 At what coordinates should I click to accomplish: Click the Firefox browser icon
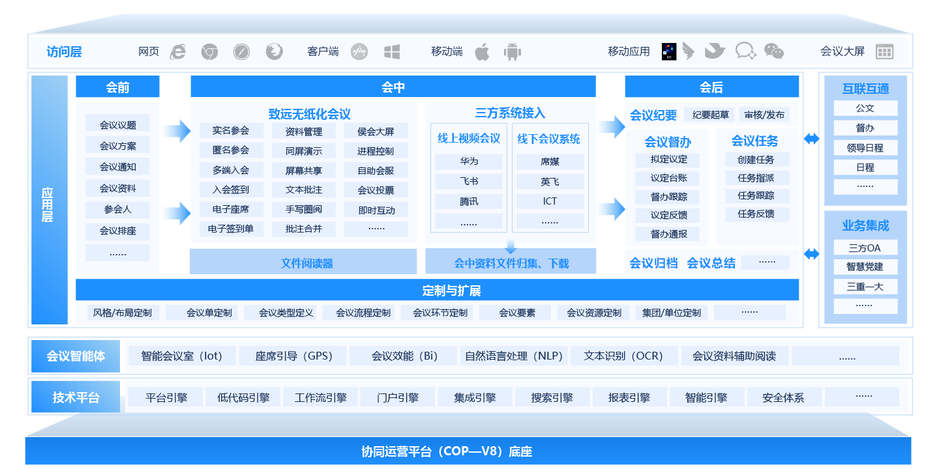tap(274, 51)
